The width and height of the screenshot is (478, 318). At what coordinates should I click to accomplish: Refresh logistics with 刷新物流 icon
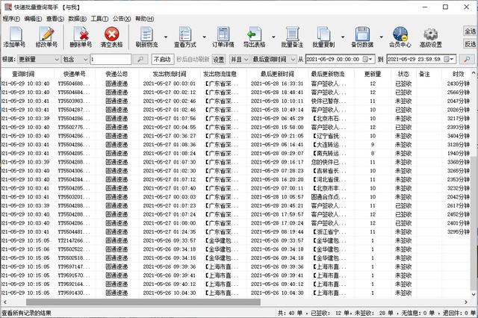coord(146,37)
